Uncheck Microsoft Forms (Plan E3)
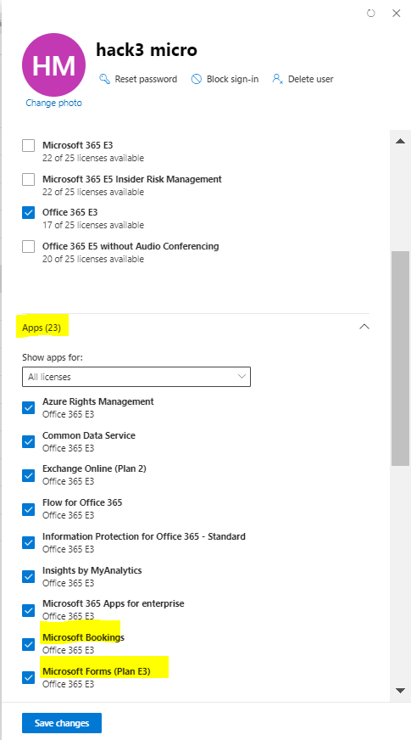 tap(28, 678)
